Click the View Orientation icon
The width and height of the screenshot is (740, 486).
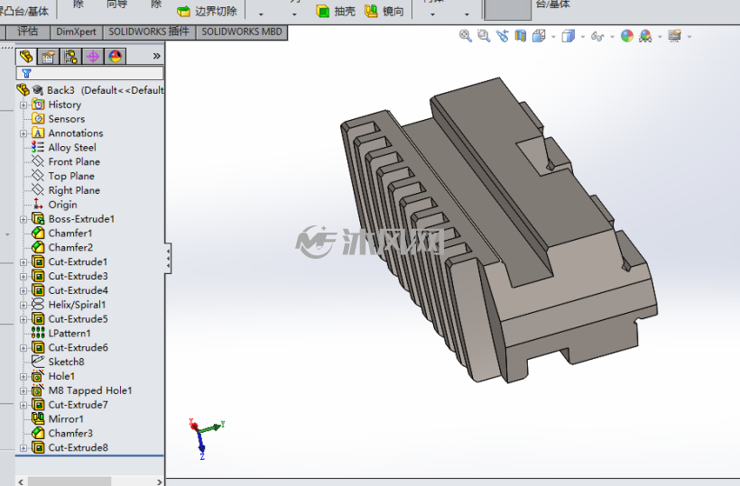tap(539, 36)
